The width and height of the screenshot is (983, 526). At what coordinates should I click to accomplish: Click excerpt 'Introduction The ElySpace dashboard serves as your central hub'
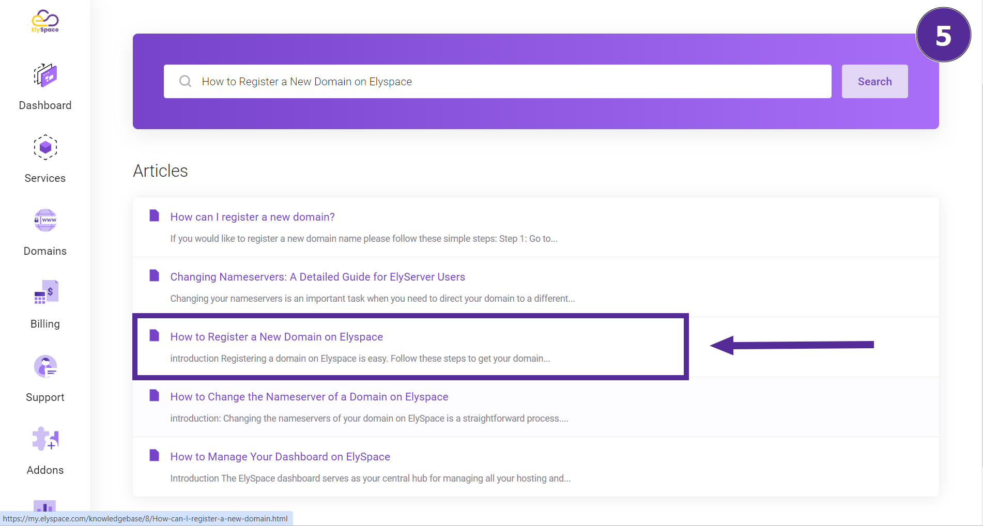point(371,478)
